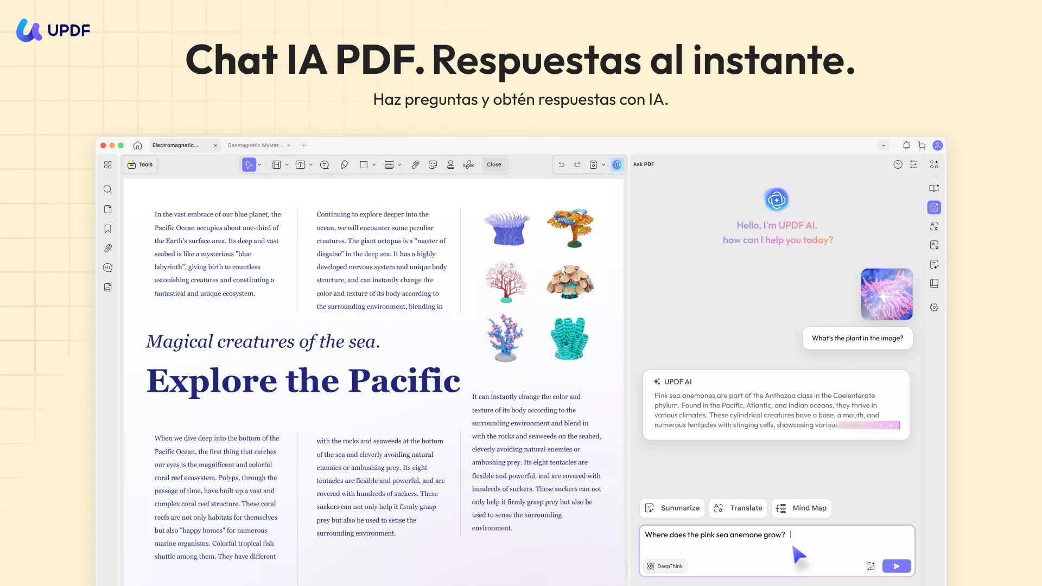Expand the save options dropdown
Image resolution: width=1042 pixels, height=586 pixels.
tap(603, 164)
